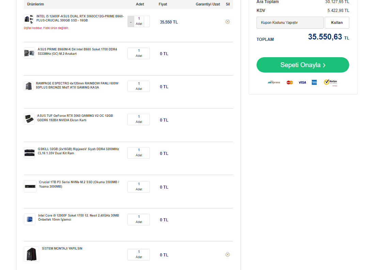Screen dimensions: 369x270
Task: Open the Crucial 1TB P3 SSD thumbnail
Action: click(30, 187)
